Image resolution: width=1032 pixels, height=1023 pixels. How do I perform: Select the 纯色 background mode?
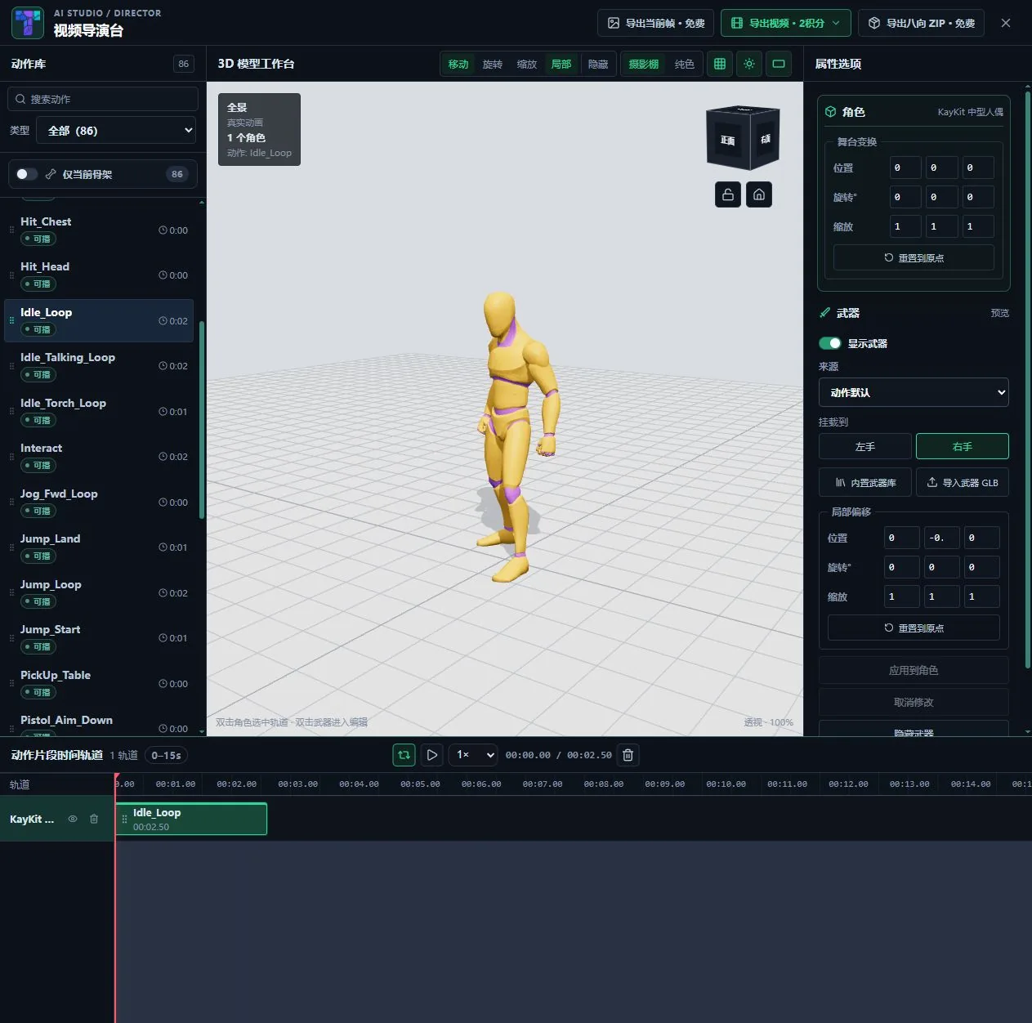coord(685,64)
